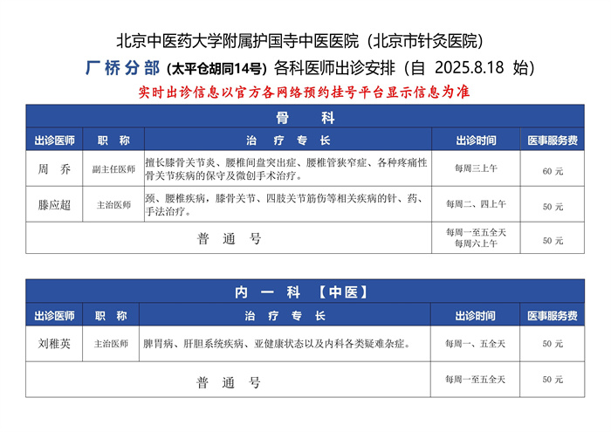Click 治疗专长 header in 内一科 table
This screenshot has height=432, width=611.
click(x=285, y=316)
